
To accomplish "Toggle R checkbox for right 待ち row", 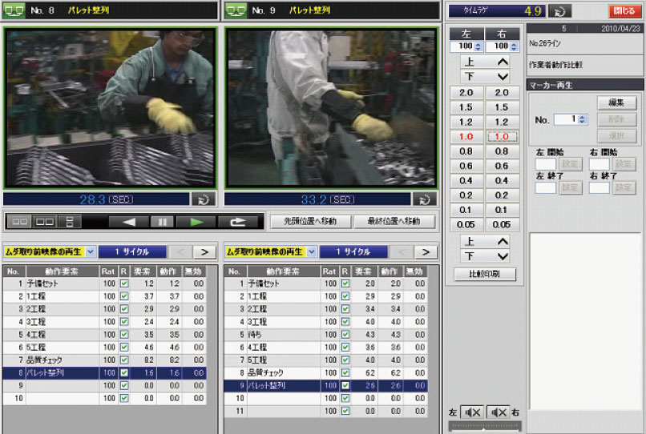I will pos(345,335).
